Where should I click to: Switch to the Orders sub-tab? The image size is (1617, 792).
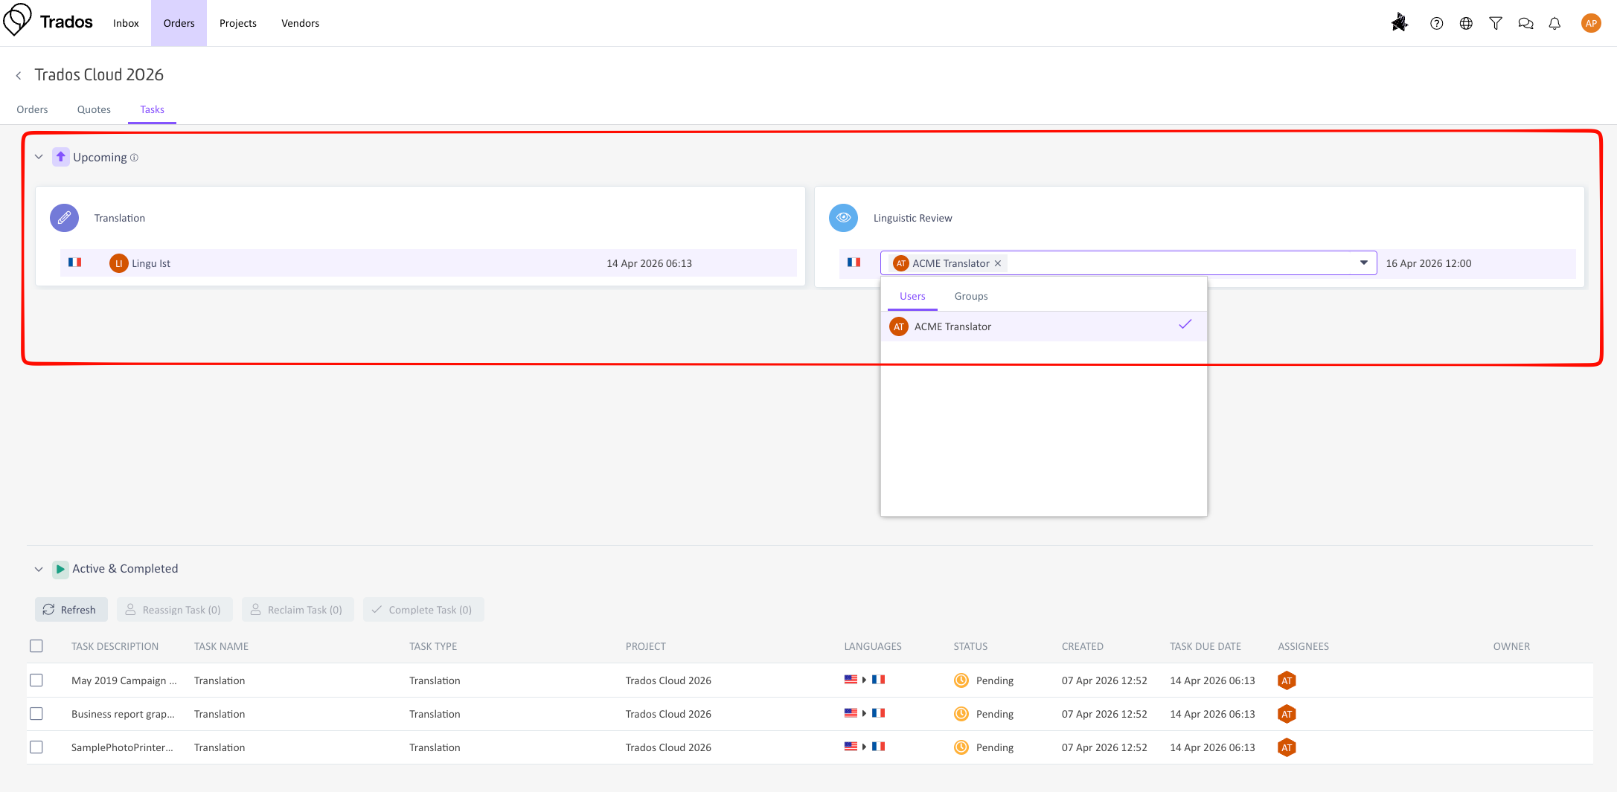32,109
